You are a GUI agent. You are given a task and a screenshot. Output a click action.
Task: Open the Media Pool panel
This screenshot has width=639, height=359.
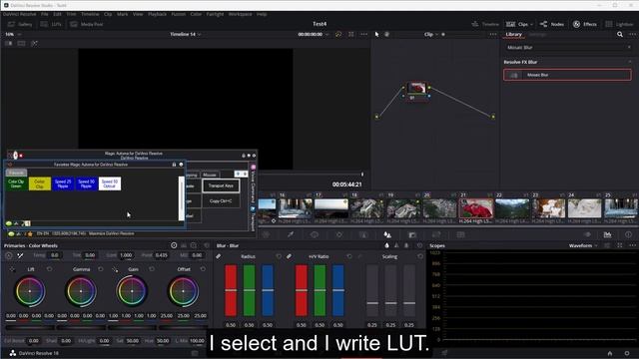(x=87, y=24)
